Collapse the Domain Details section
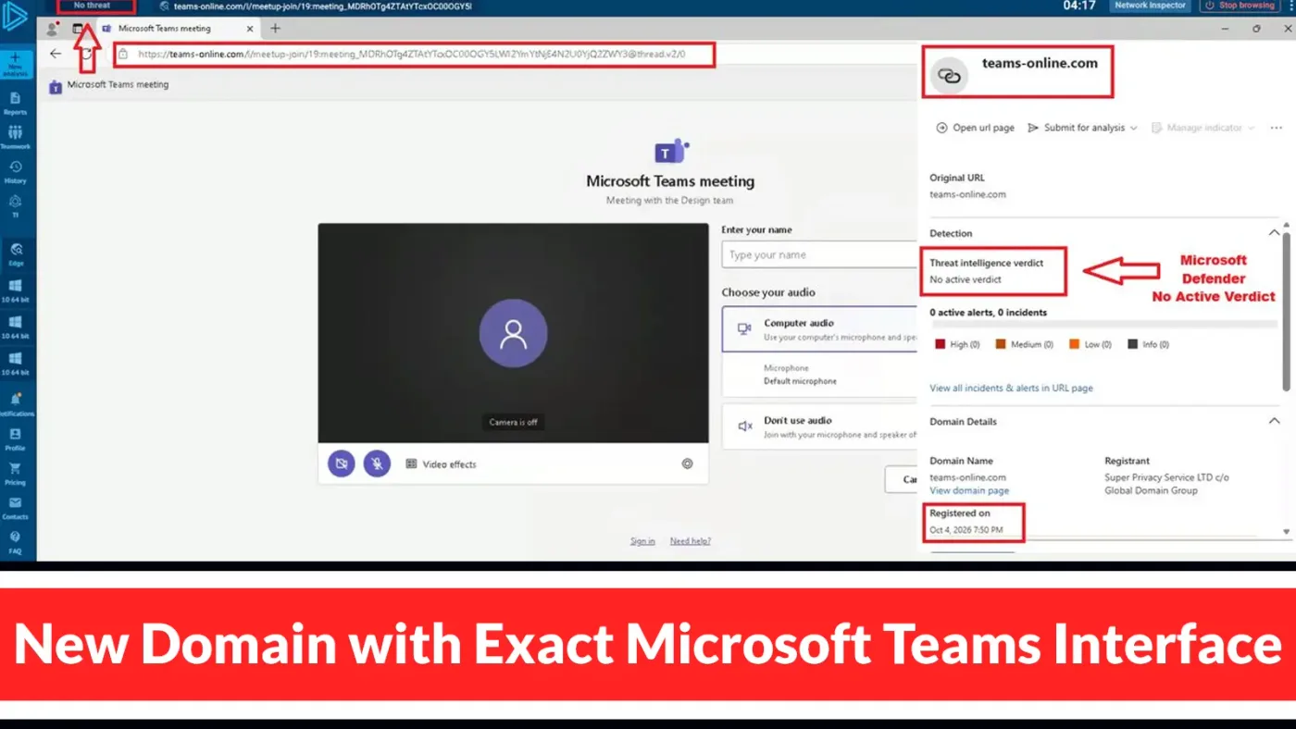The width and height of the screenshot is (1296, 729). pyautogui.click(x=1274, y=421)
